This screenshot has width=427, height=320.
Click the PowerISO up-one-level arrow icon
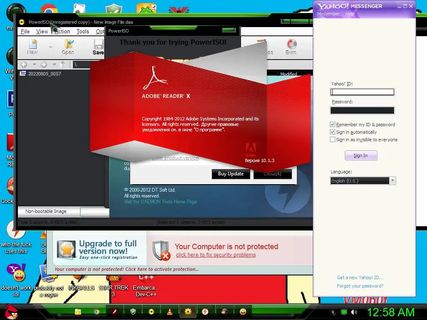coord(63,65)
